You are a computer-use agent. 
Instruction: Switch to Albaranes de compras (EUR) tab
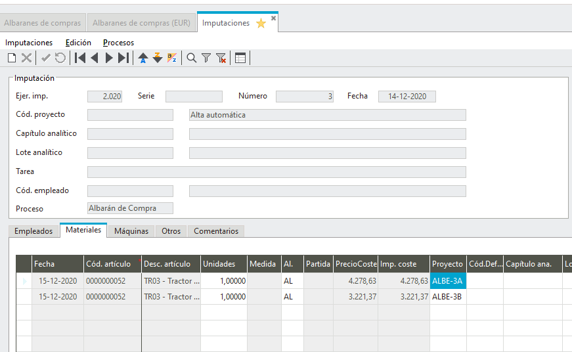[x=141, y=23]
